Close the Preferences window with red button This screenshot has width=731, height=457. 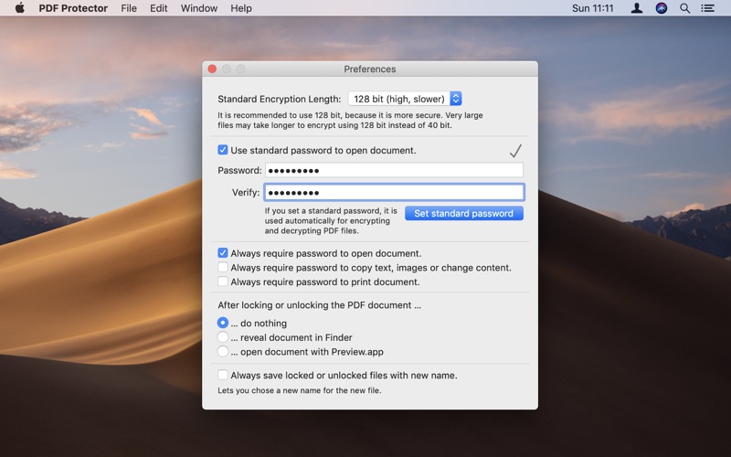(x=212, y=69)
